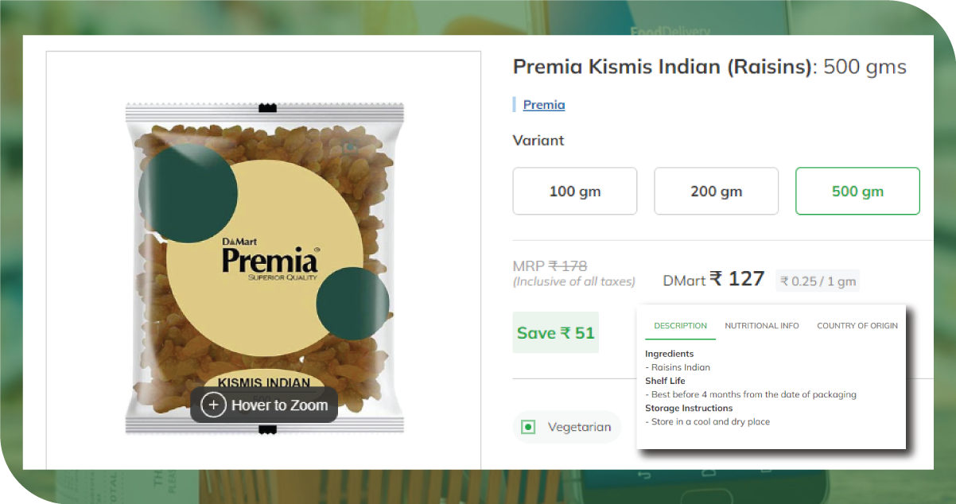Click the small dark green circle on the package
Image resolution: width=956 pixels, height=504 pixels.
point(353,304)
